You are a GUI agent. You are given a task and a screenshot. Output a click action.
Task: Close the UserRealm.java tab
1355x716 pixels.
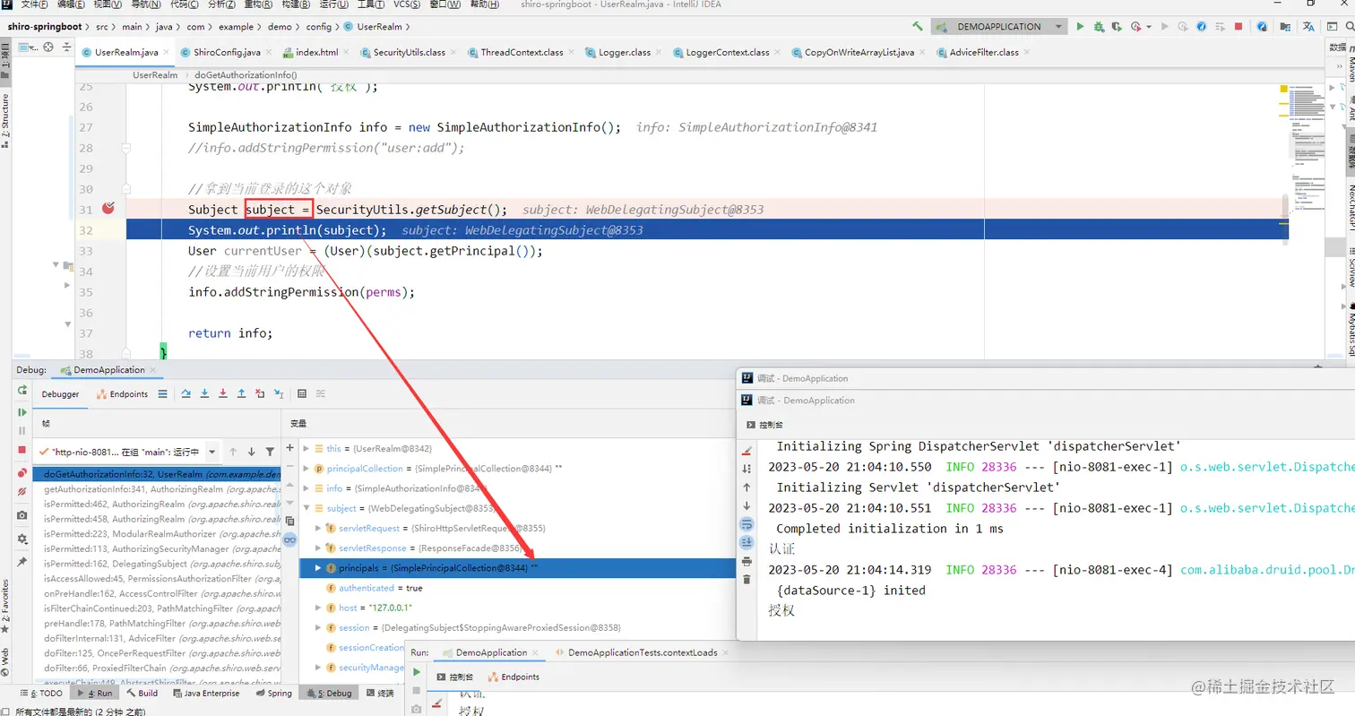[x=167, y=52]
